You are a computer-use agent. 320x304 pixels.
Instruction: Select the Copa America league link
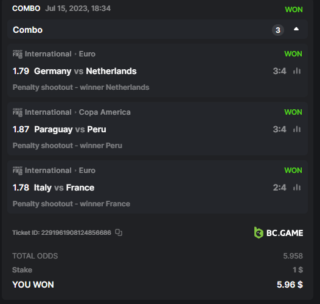105,112
